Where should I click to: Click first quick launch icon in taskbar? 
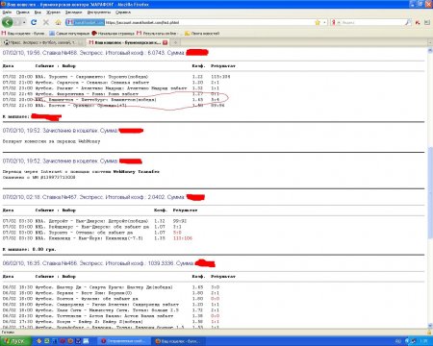(x=38, y=341)
